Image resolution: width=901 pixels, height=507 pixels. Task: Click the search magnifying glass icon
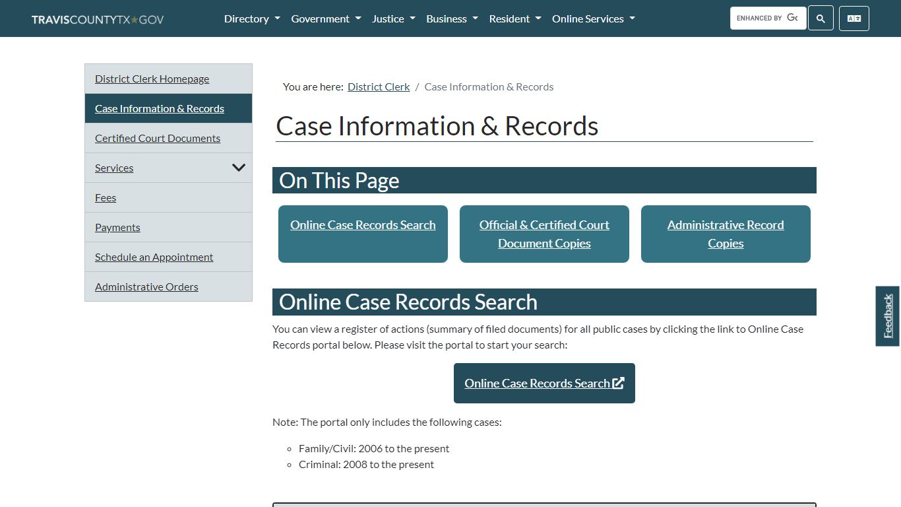point(820,18)
